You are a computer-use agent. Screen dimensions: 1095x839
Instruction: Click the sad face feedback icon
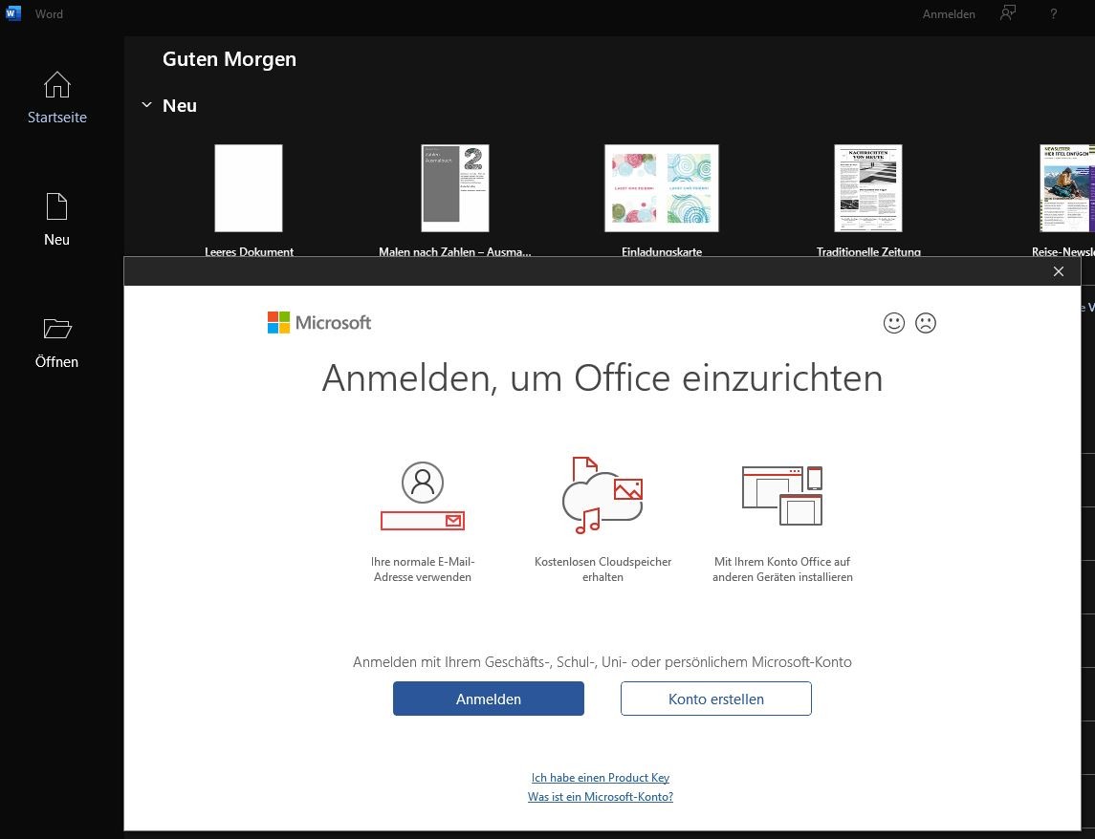click(x=925, y=323)
